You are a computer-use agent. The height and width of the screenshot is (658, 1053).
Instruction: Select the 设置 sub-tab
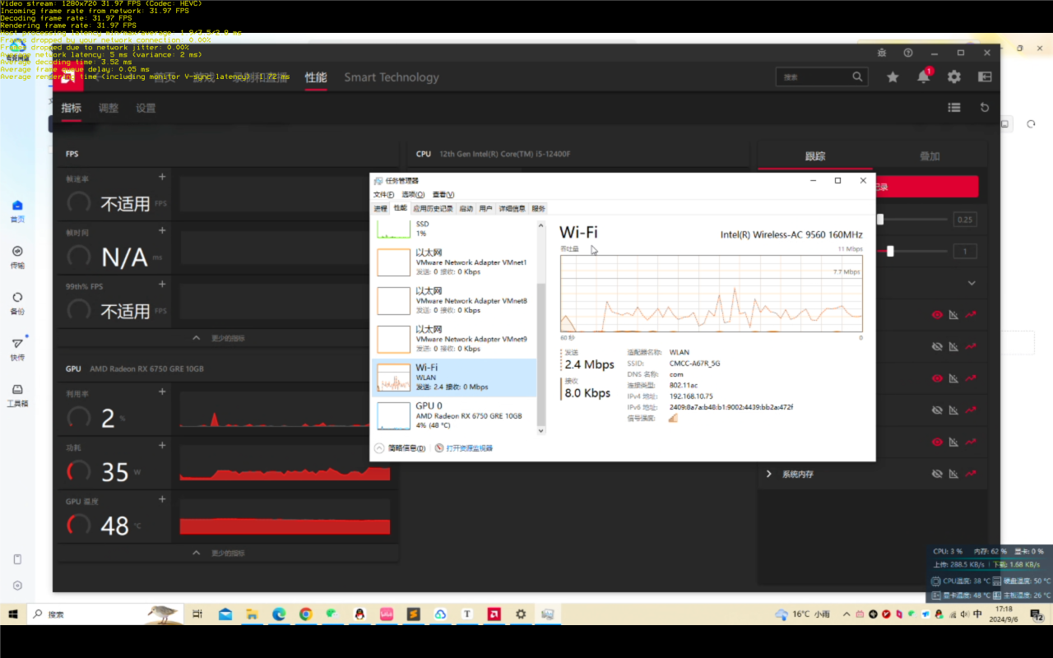146,108
